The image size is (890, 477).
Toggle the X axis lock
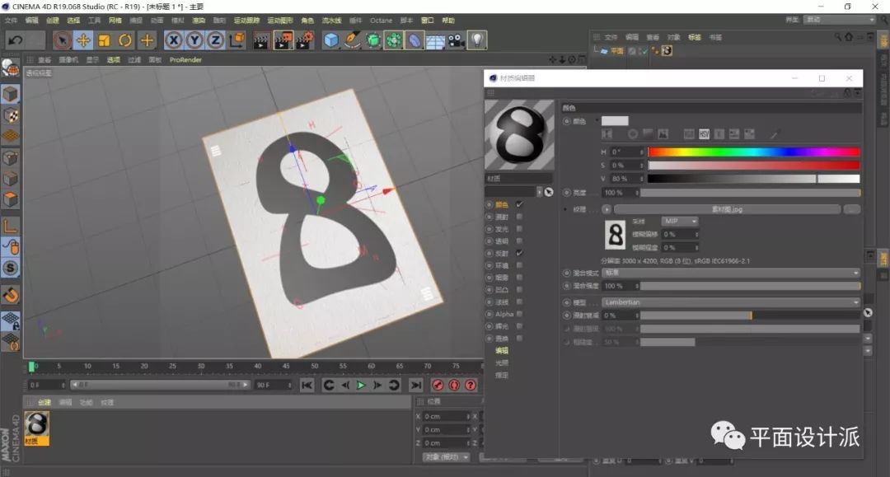tap(174, 40)
